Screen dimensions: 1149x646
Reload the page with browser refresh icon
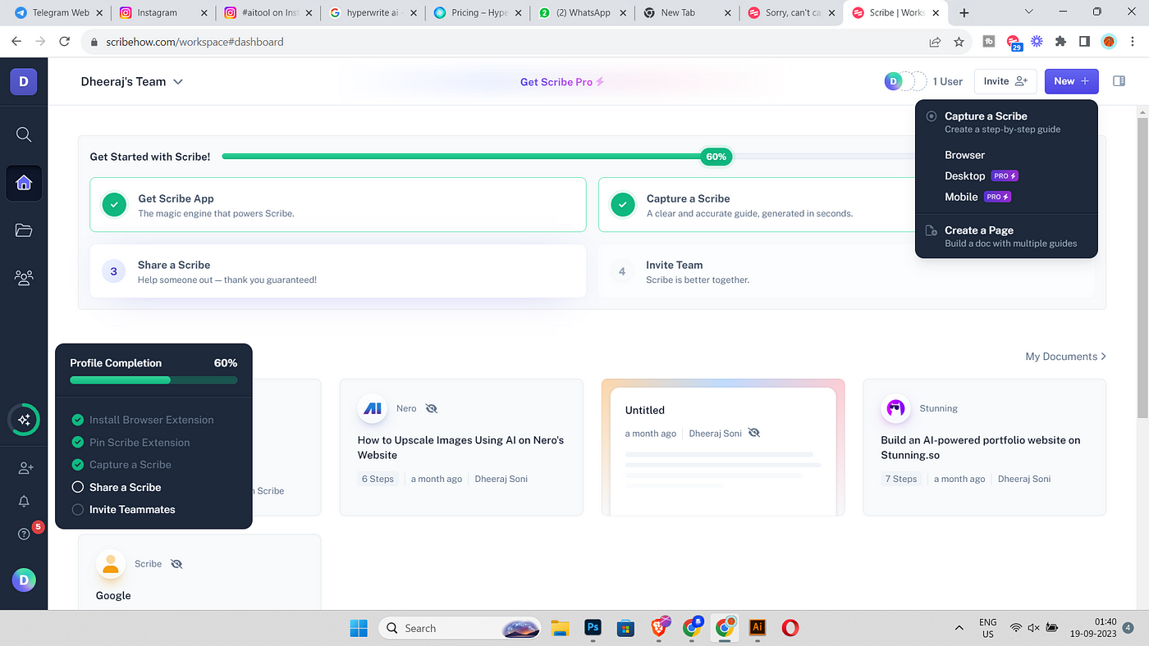point(65,42)
